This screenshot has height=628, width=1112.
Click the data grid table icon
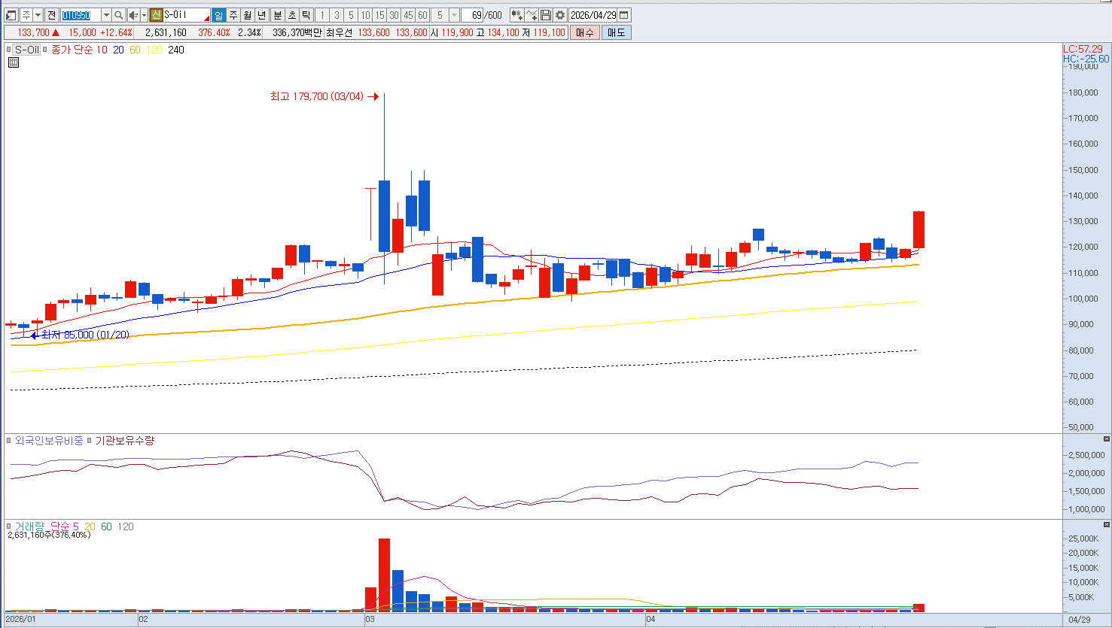click(14, 62)
